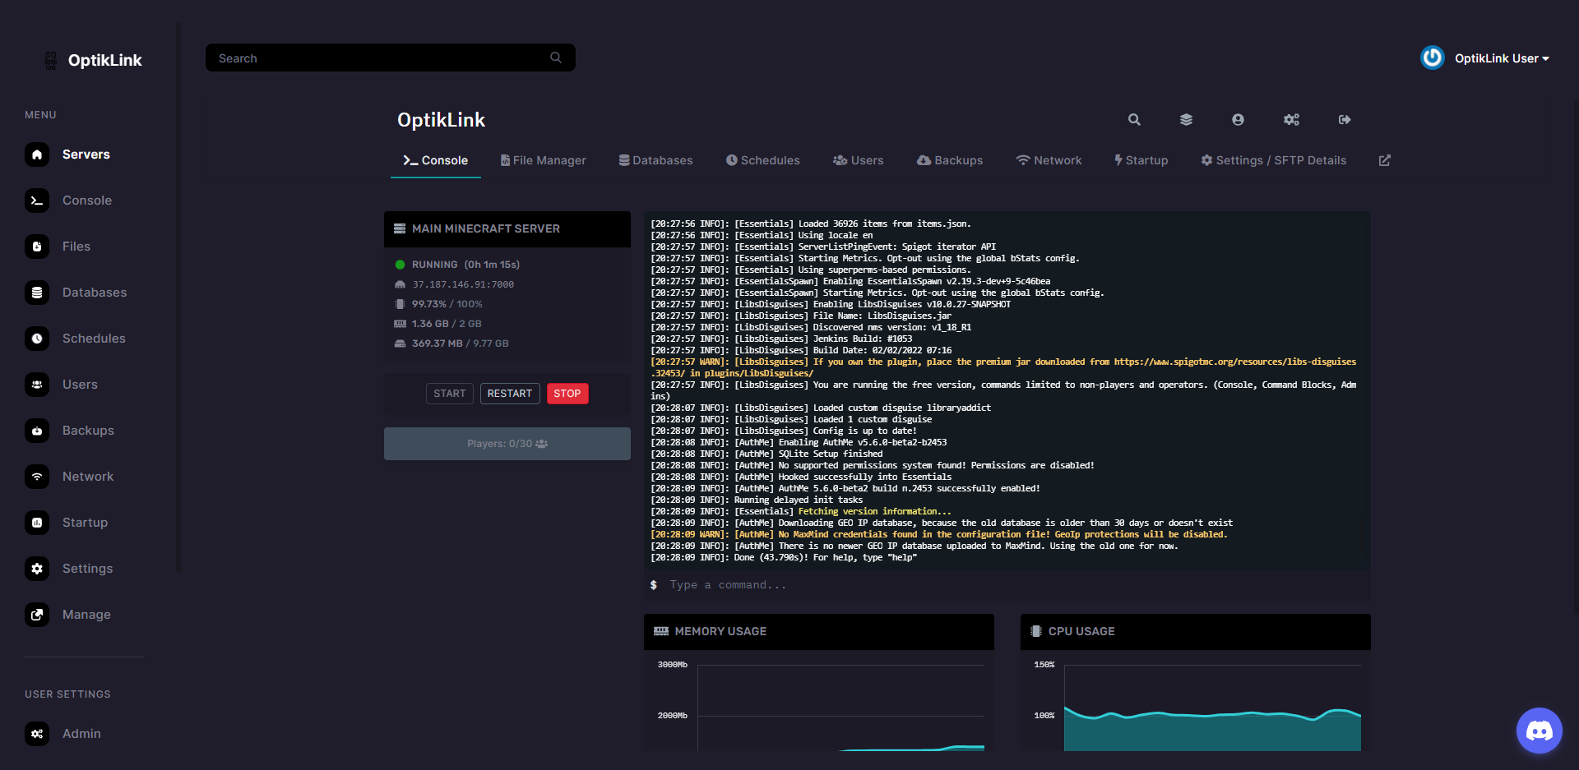Click the OptikLink server title heading
The image size is (1579, 770).
click(x=441, y=120)
